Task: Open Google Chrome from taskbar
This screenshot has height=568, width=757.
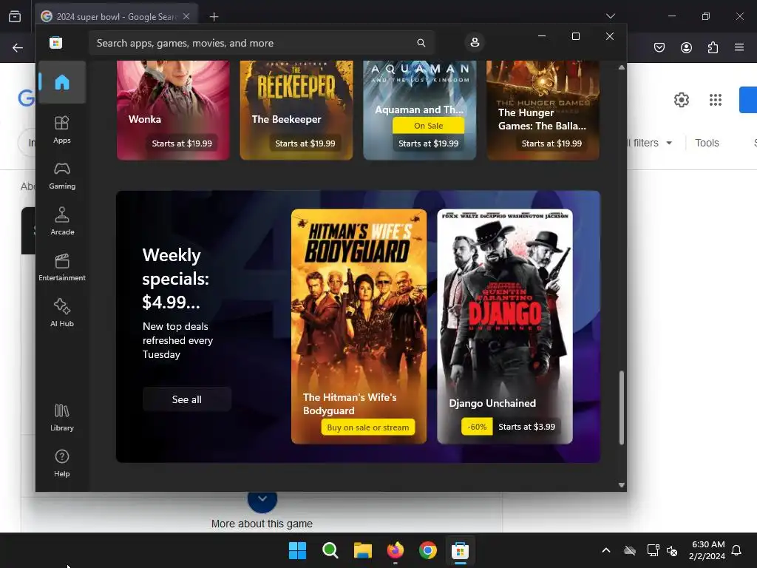Action: [428, 550]
